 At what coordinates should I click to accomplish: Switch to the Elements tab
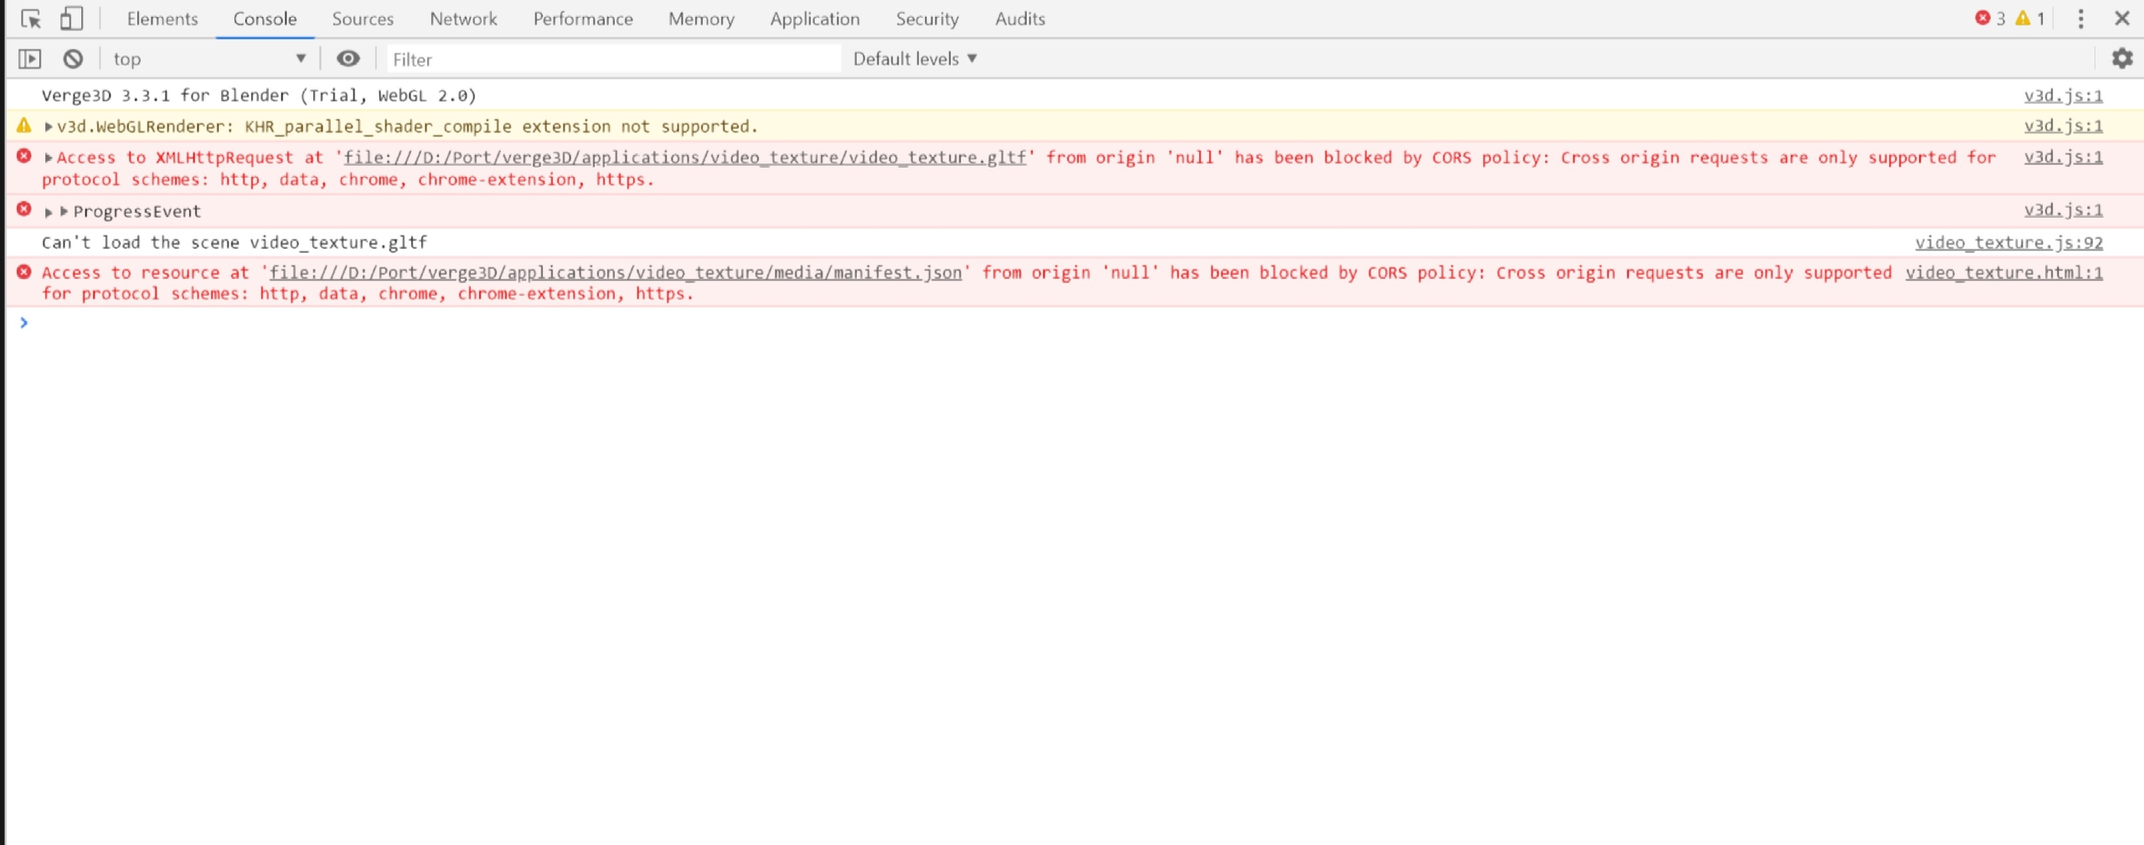pos(162,18)
